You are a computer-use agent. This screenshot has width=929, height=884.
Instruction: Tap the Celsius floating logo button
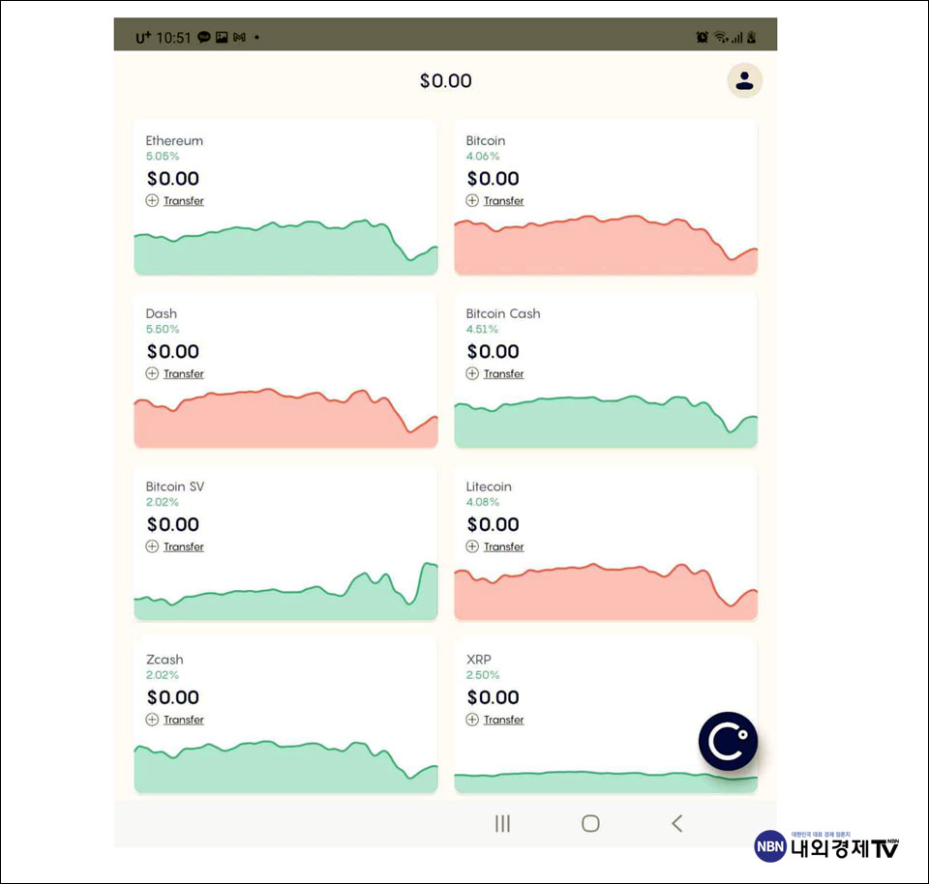click(728, 742)
